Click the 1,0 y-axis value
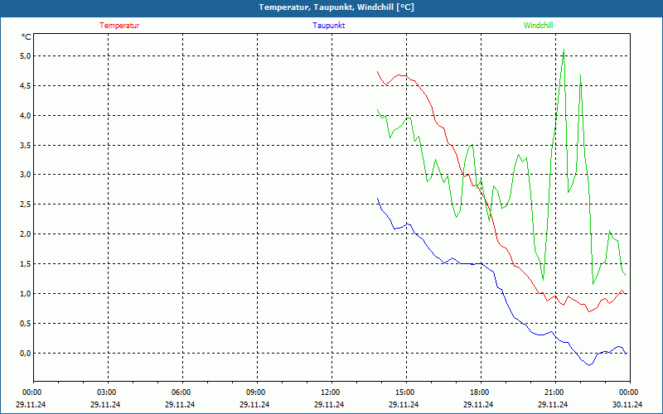The height and width of the screenshot is (414, 663). [x=26, y=294]
